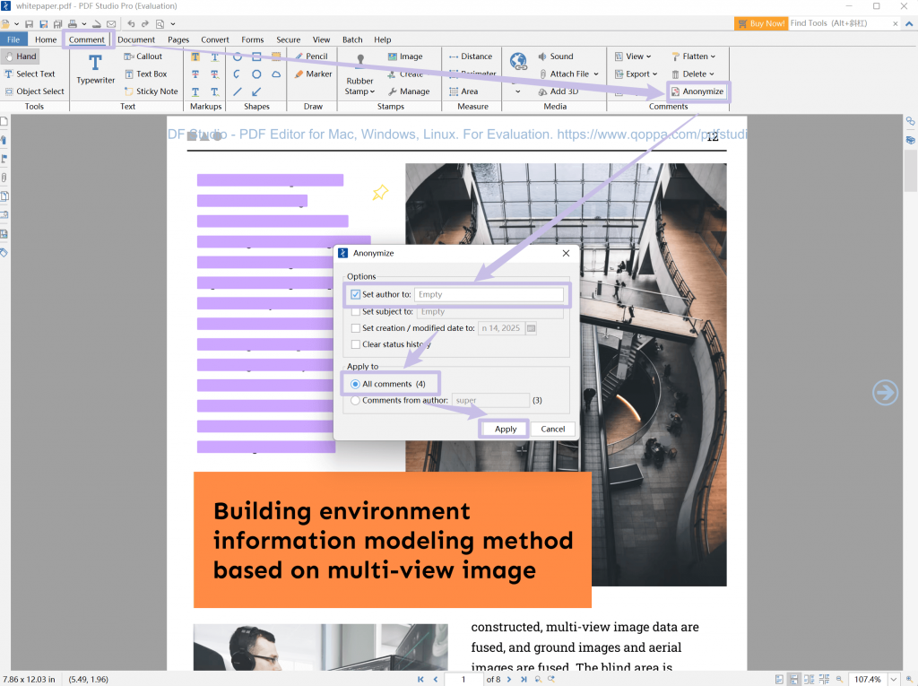The width and height of the screenshot is (918, 686).
Task: Enable the 'Clear status history' checkbox
Action: pos(356,344)
